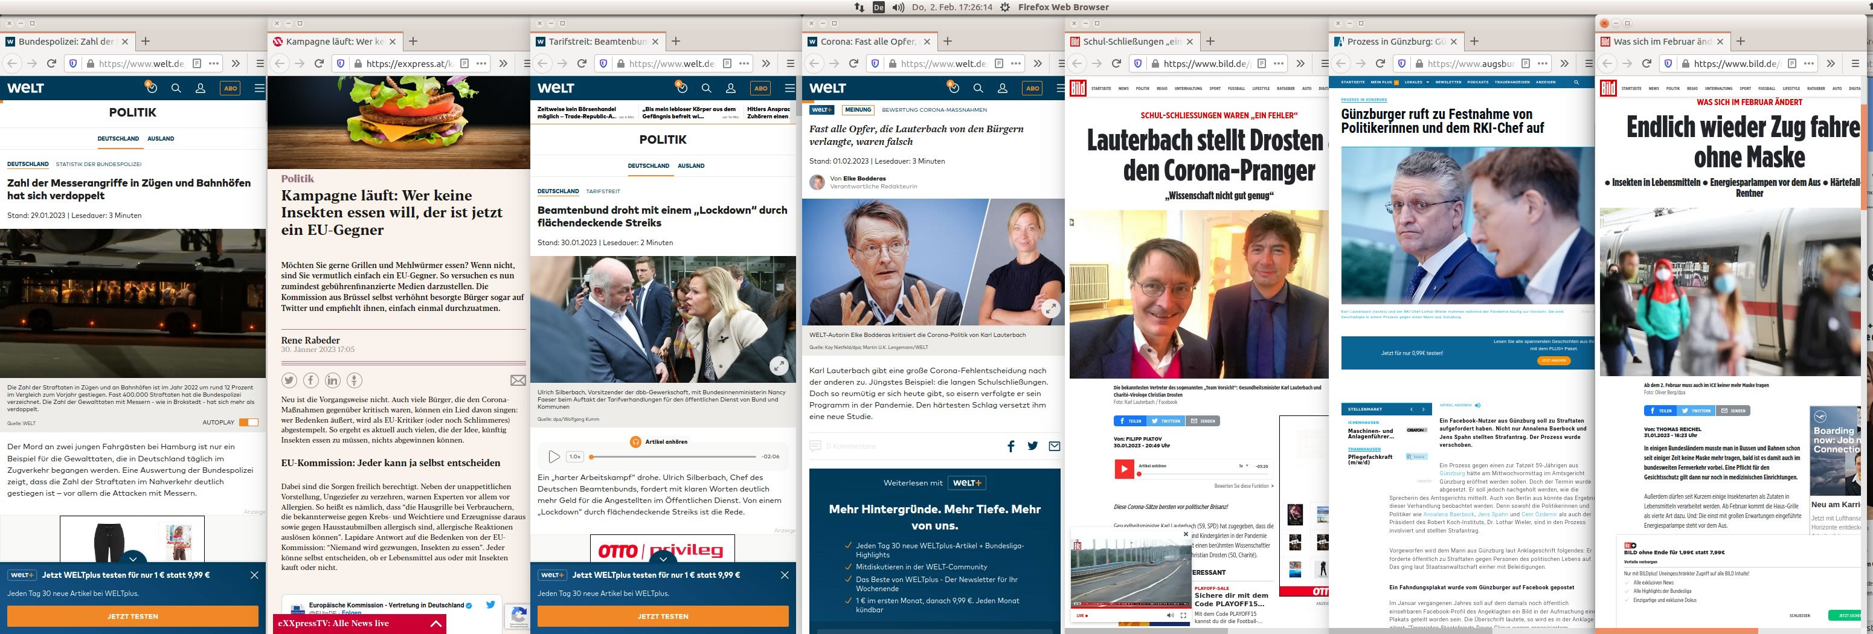The image size is (1873, 634).
Task: Click JETZT TESTEN in Tarifstreit WELT window
Action: click(x=663, y=616)
